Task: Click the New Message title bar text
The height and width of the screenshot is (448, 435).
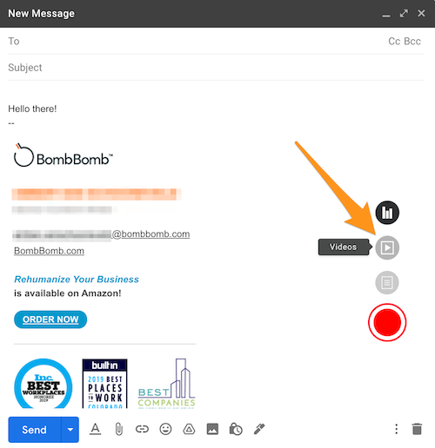Action: pyautogui.click(x=41, y=14)
